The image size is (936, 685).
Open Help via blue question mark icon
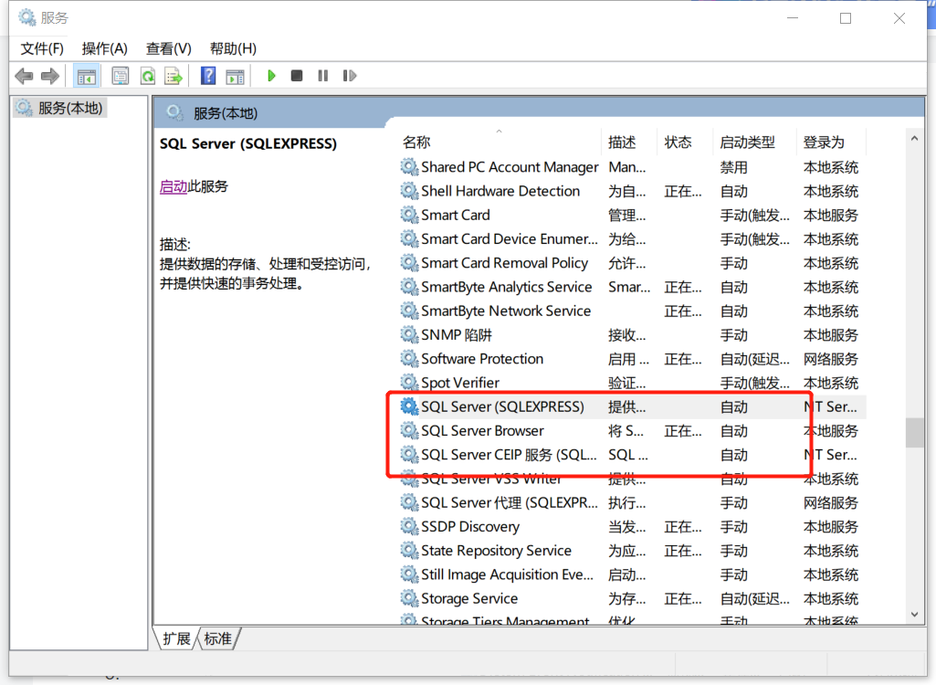click(207, 76)
